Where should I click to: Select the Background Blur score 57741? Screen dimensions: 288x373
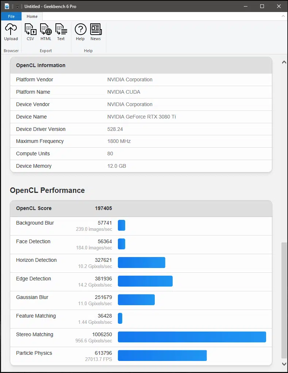[105, 223]
